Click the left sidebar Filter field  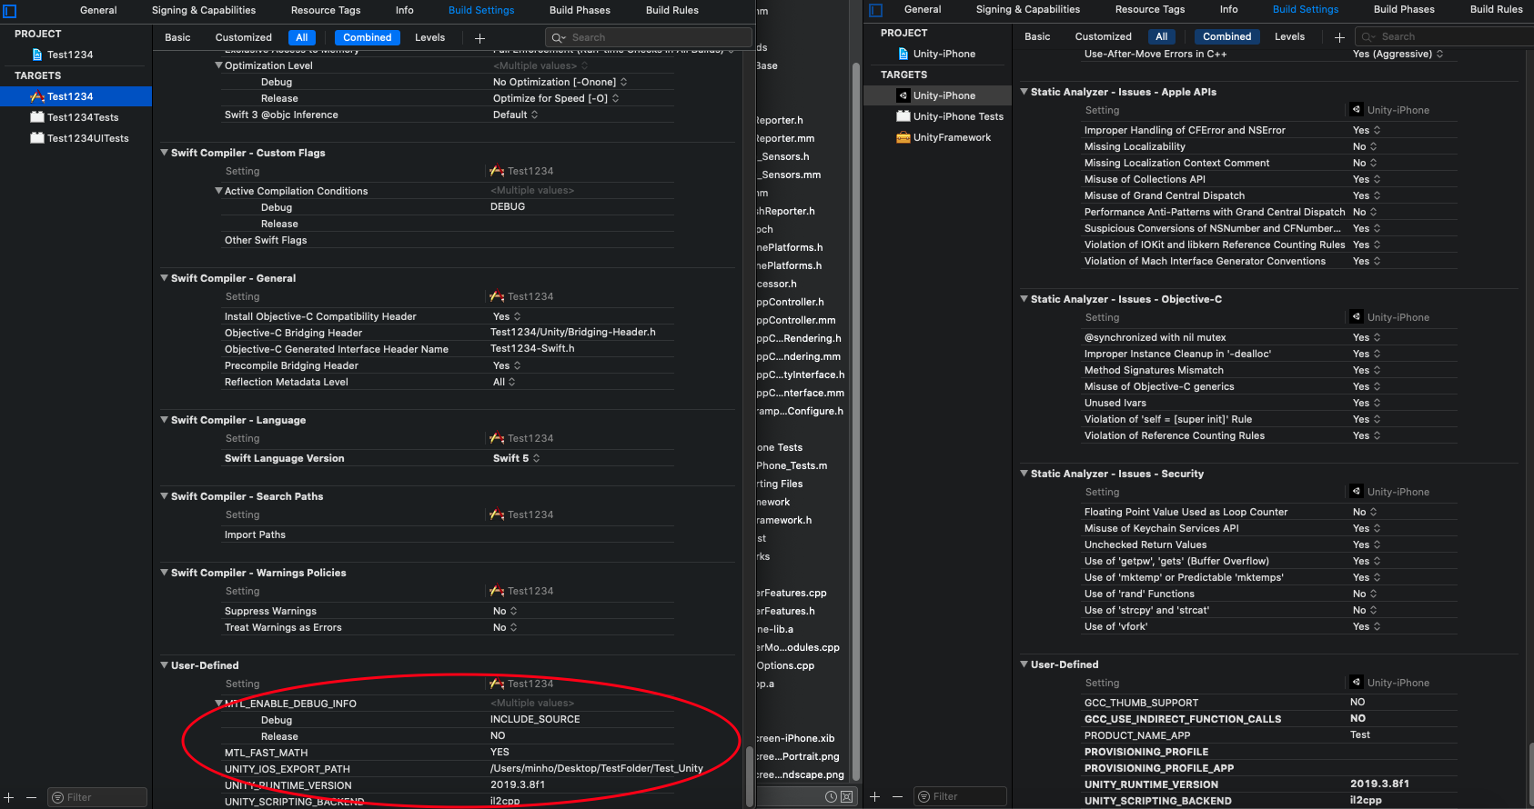click(x=97, y=797)
